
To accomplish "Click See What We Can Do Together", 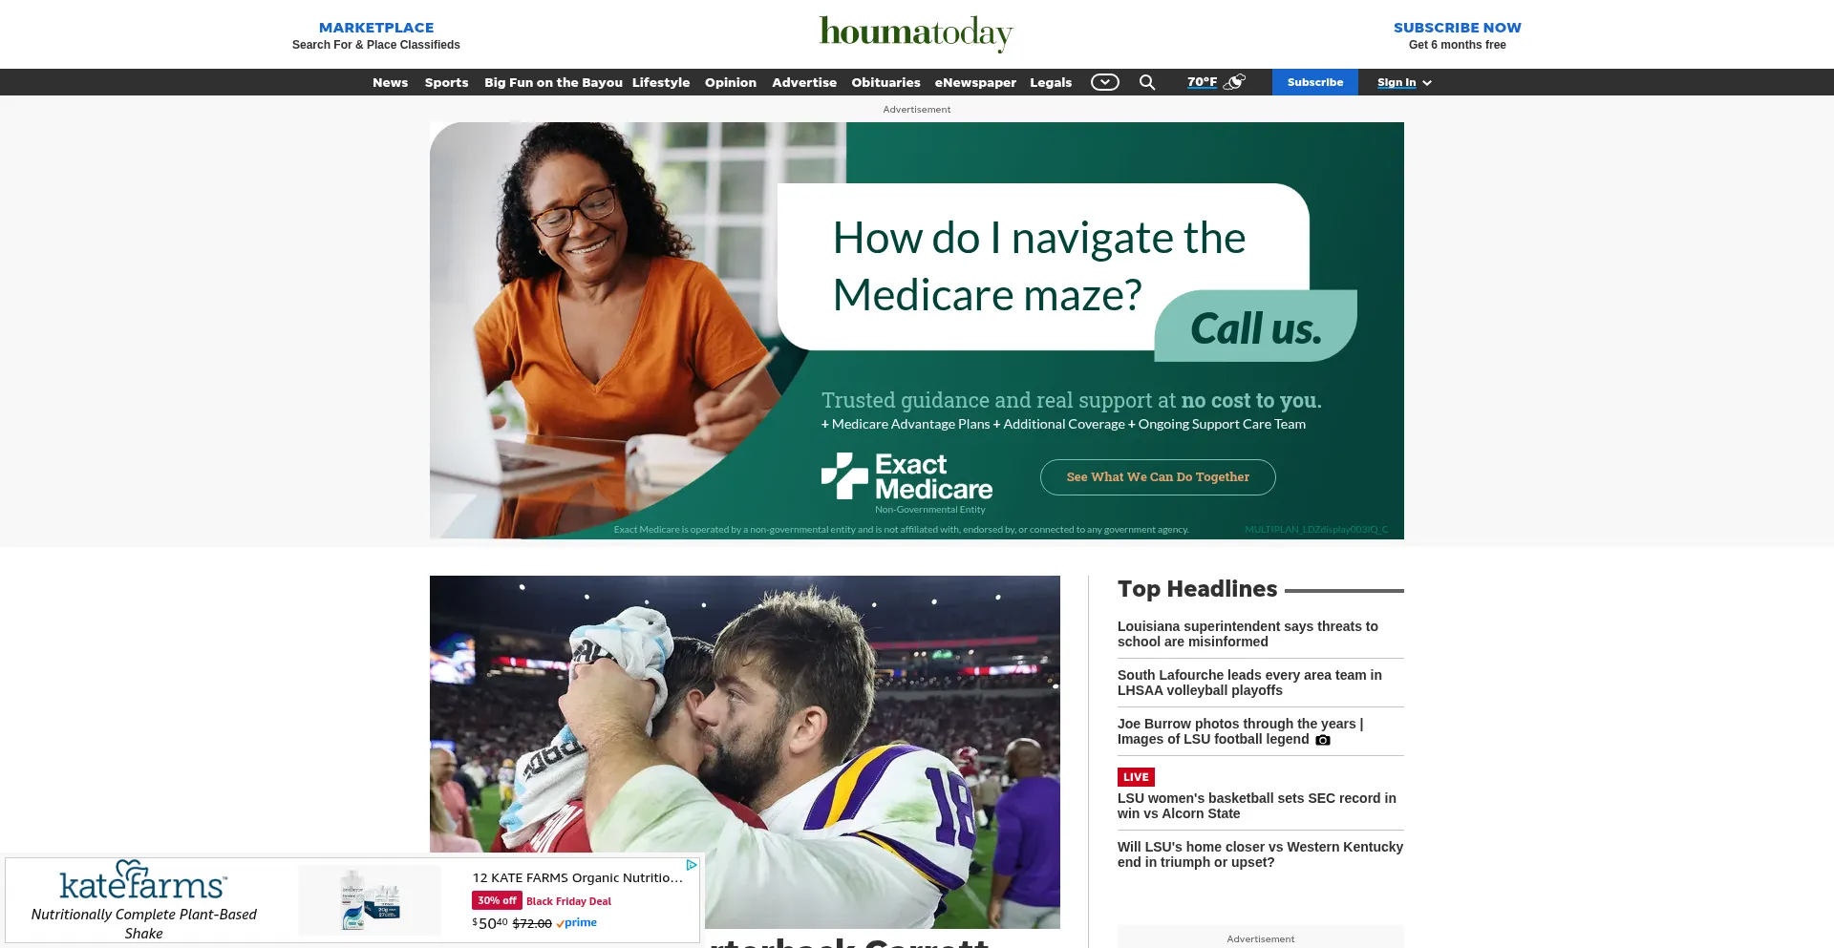I will (x=1158, y=477).
